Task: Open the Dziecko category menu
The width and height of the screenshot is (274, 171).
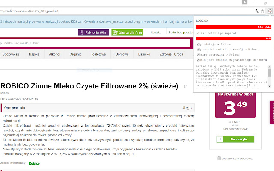Action: coord(144,54)
